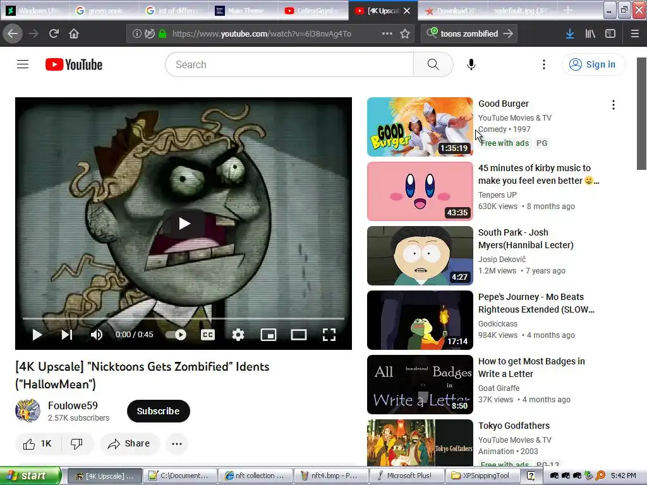Screen dimensions: 647x485
Task: Open the browser home page
Action: tap(74, 33)
